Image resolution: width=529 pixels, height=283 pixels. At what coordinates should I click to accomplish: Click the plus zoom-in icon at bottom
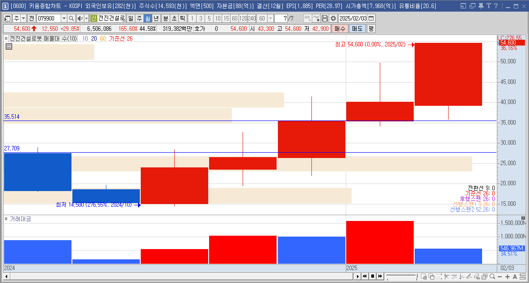click(508, 277)
